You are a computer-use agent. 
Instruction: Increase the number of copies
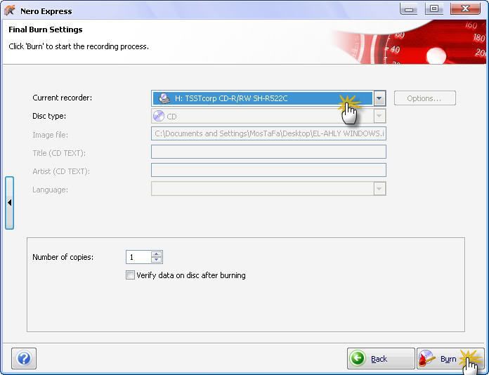(x=157, y=254)
